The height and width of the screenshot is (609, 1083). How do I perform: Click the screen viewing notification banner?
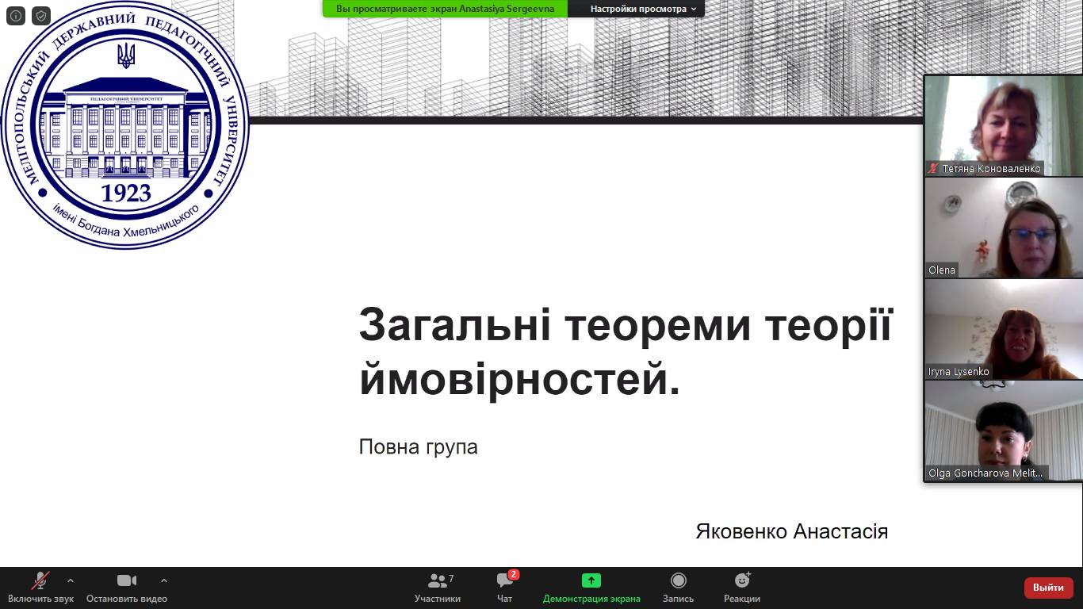[445, 9]
